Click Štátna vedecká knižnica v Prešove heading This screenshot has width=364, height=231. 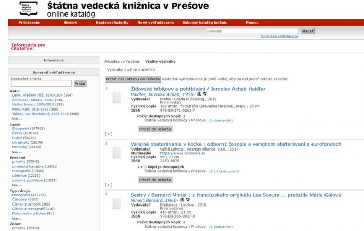click(x=128, y=6)
